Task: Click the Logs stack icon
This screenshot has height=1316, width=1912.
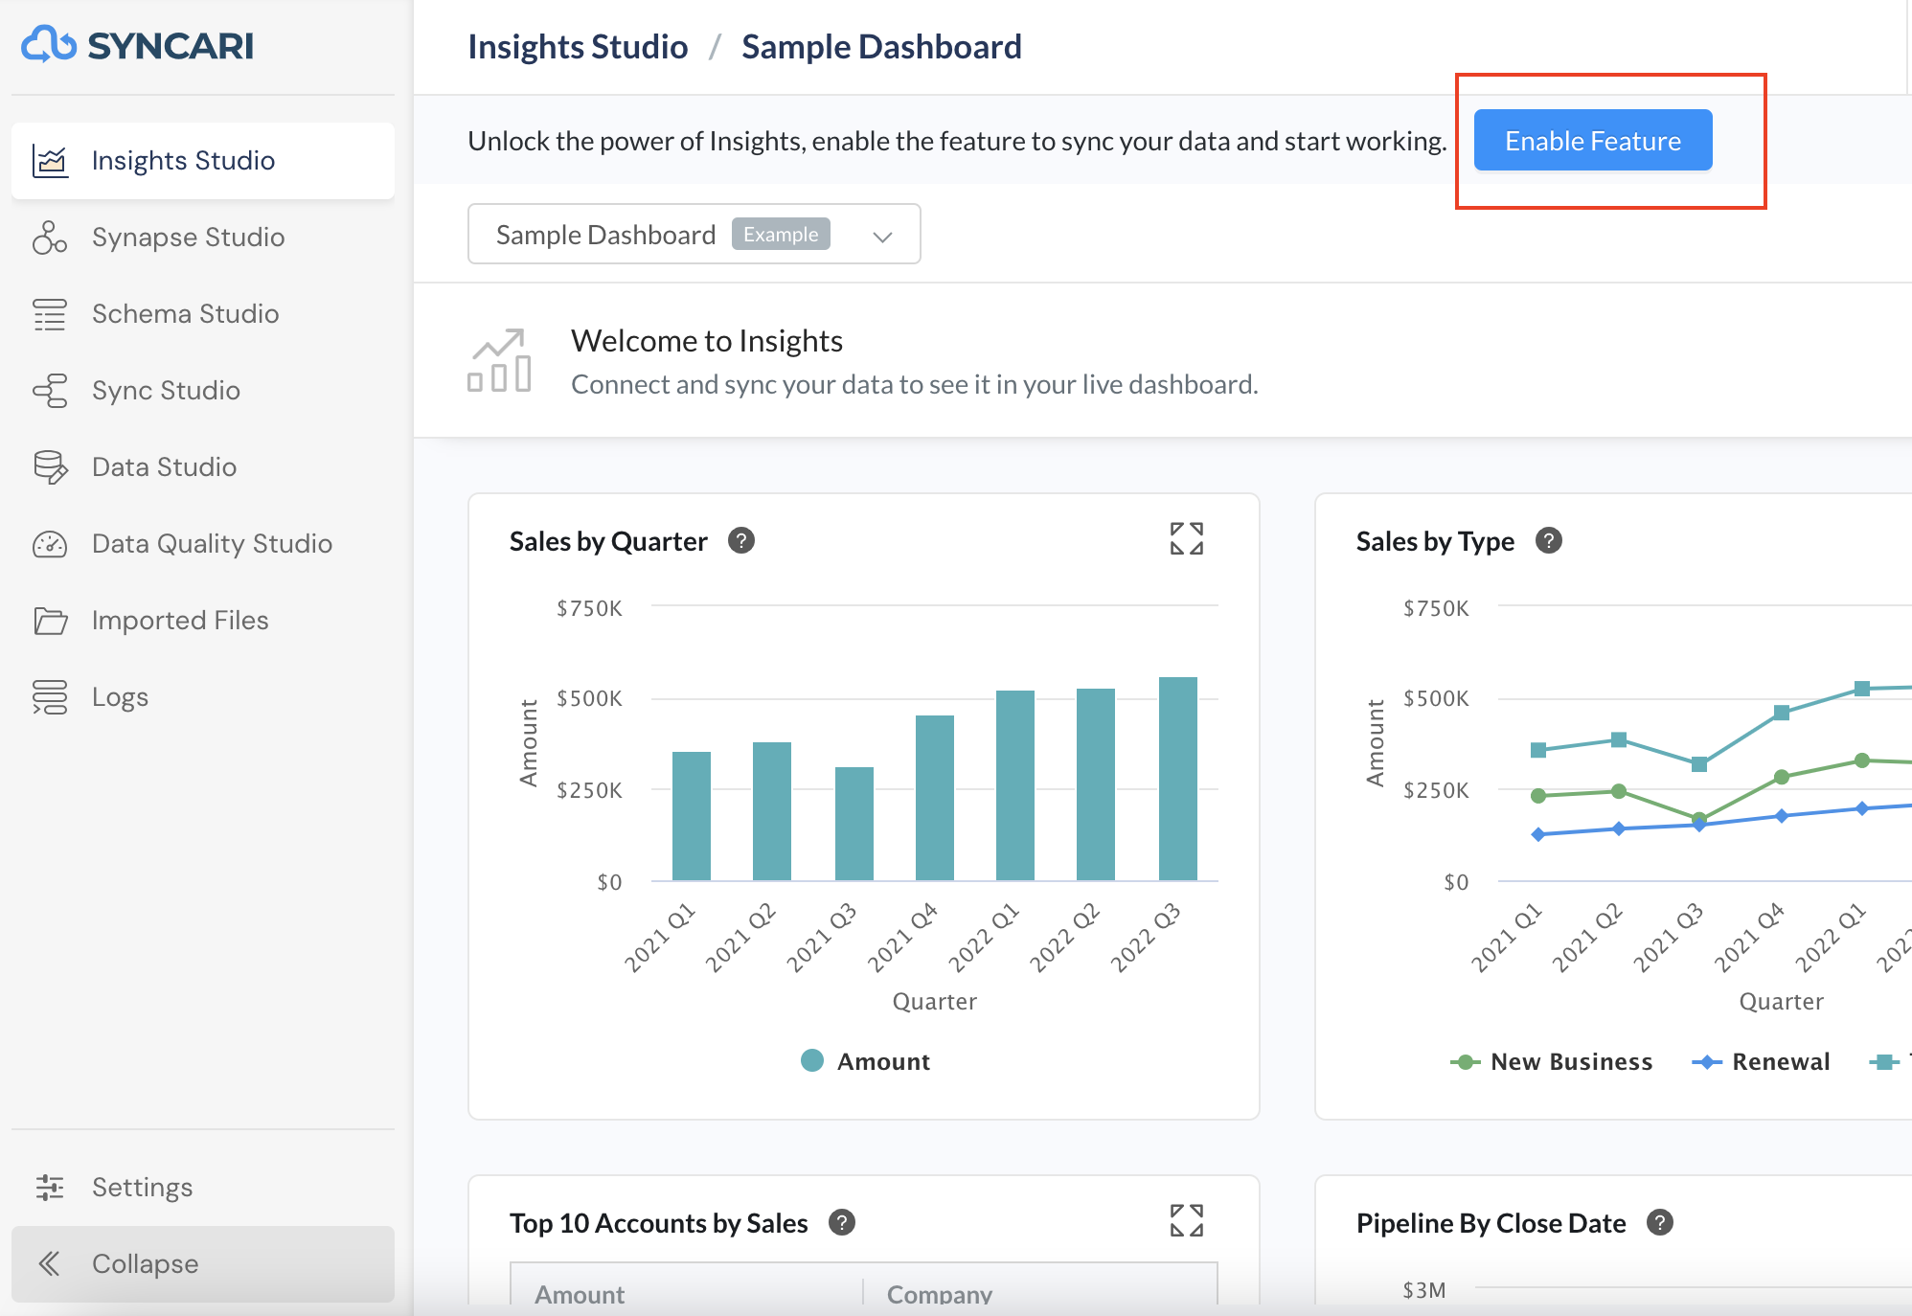Action: coord(50,696)
